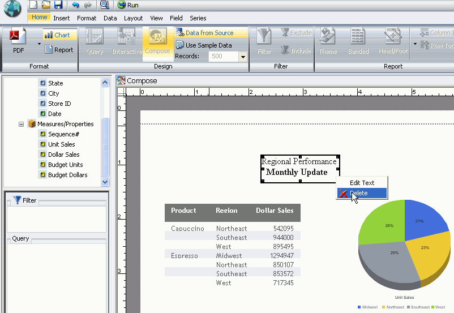This screenshot has width=454, height=313.
Task: Toggle Use Sample Data option
Action: coord(204,45)
